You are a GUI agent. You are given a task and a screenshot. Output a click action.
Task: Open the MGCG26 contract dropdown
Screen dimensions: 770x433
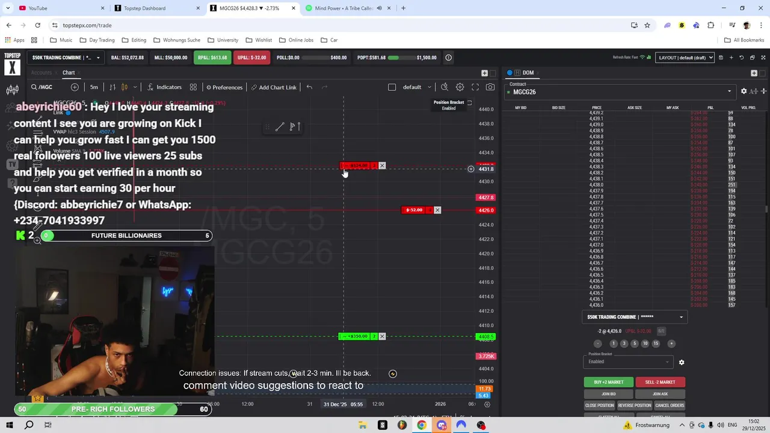click(x=621, y=92)
